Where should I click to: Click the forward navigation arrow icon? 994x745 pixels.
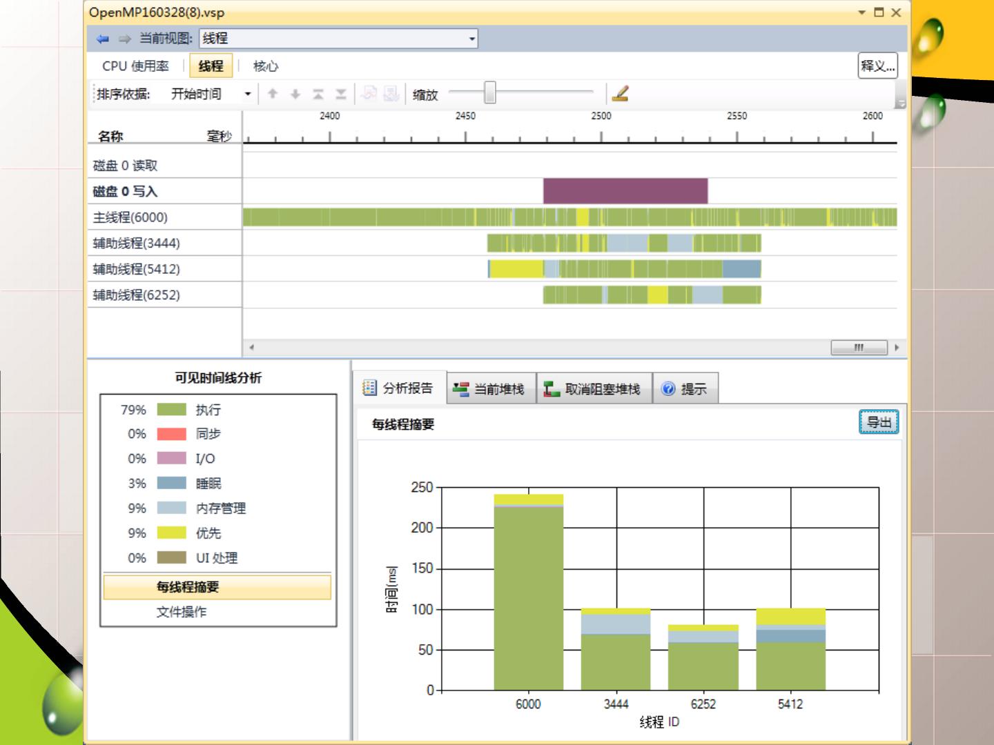tap(124, 39)
